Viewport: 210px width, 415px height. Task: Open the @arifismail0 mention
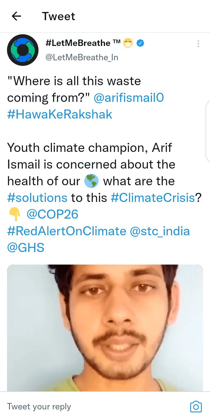129,98
